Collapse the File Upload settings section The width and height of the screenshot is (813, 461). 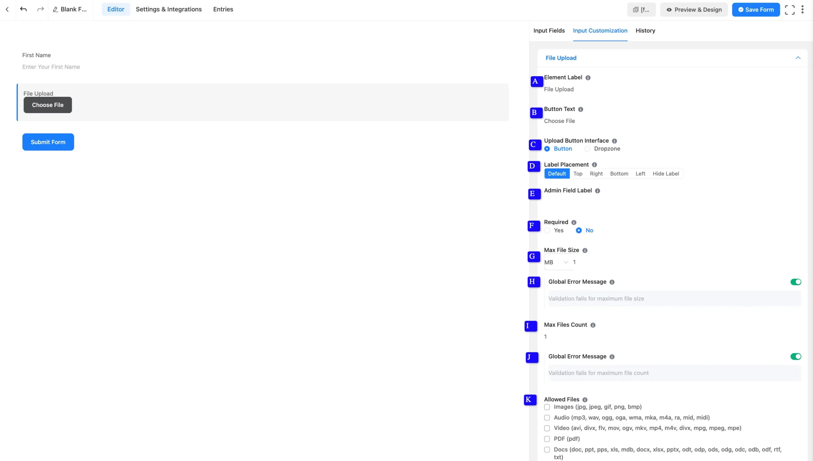coord(798,58)
